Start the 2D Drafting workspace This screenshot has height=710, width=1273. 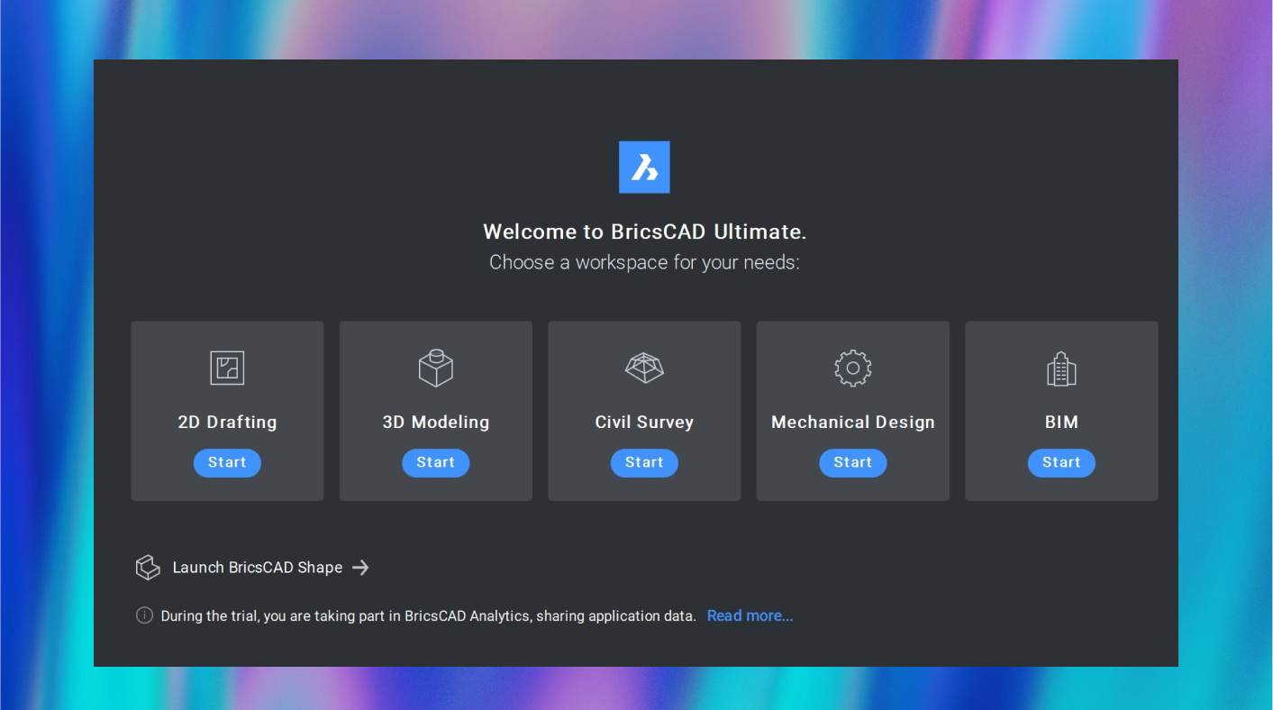click(227, 462)
